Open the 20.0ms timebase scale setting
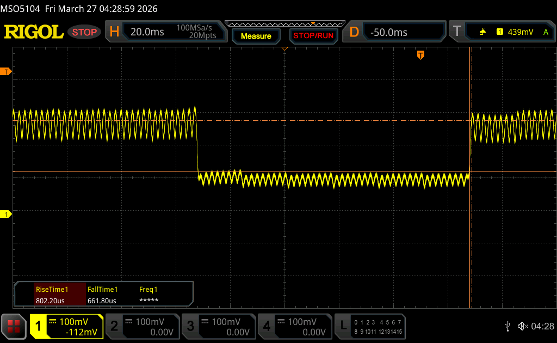 tap(147, 32)
